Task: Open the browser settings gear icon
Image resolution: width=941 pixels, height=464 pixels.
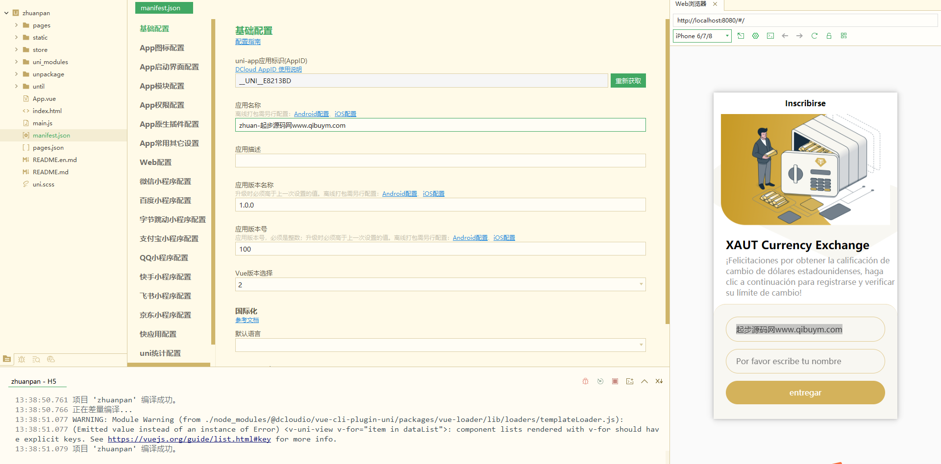Action: pos(755,36)
